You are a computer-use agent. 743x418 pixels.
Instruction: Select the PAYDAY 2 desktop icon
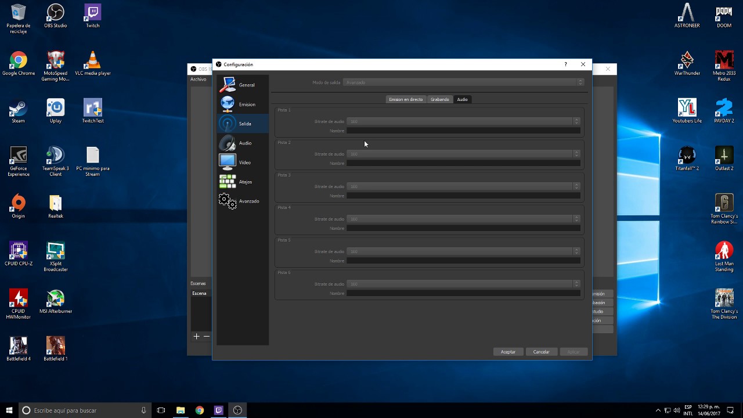click(x=724, y=111)
